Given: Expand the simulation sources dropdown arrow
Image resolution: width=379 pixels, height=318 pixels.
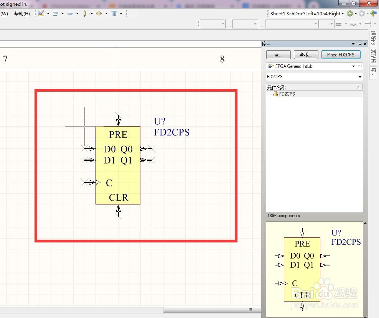Looking at the screenshot, I should click(x=106, y=13).
